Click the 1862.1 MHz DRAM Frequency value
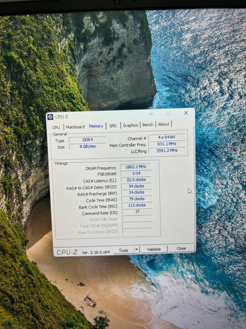The height and width of the screenshot is (329, 246). coord(136,167)
